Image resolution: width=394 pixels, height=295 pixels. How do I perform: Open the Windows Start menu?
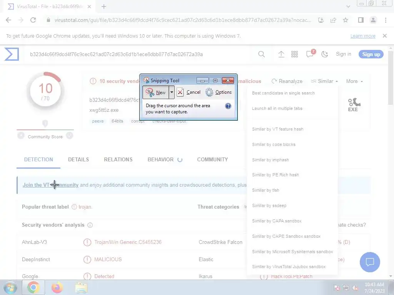point(10,287)
